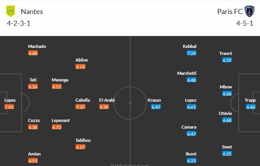
Task: Click El-Arabi's player name
Action: point(107,100)
